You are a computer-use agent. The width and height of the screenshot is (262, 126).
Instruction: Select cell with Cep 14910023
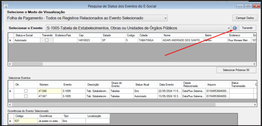(89, 40)
